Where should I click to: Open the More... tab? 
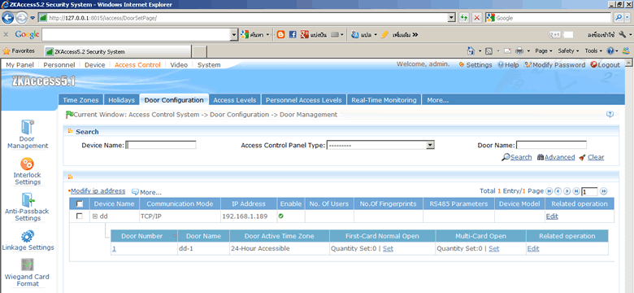(x=437, y=100)
